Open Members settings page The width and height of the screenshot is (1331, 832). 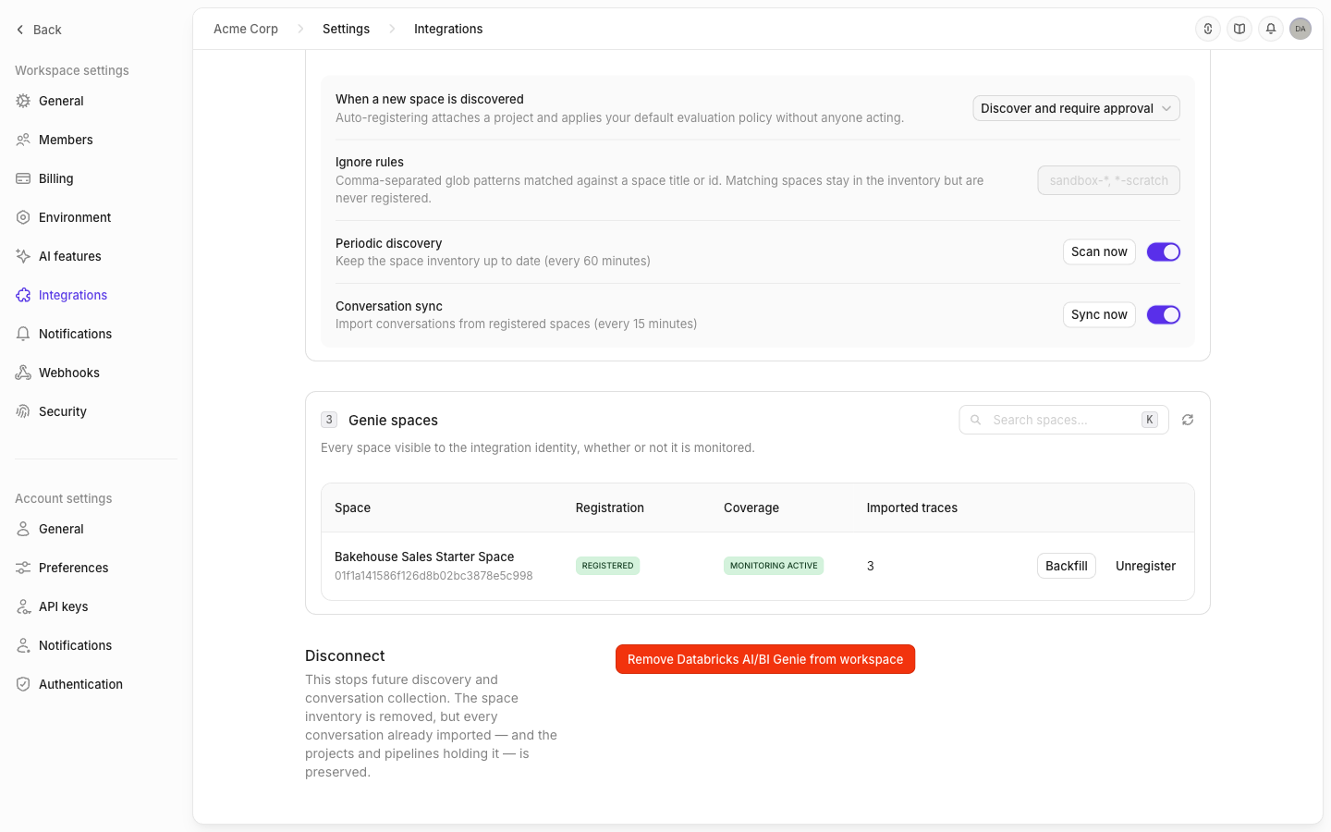coord(66,140)
